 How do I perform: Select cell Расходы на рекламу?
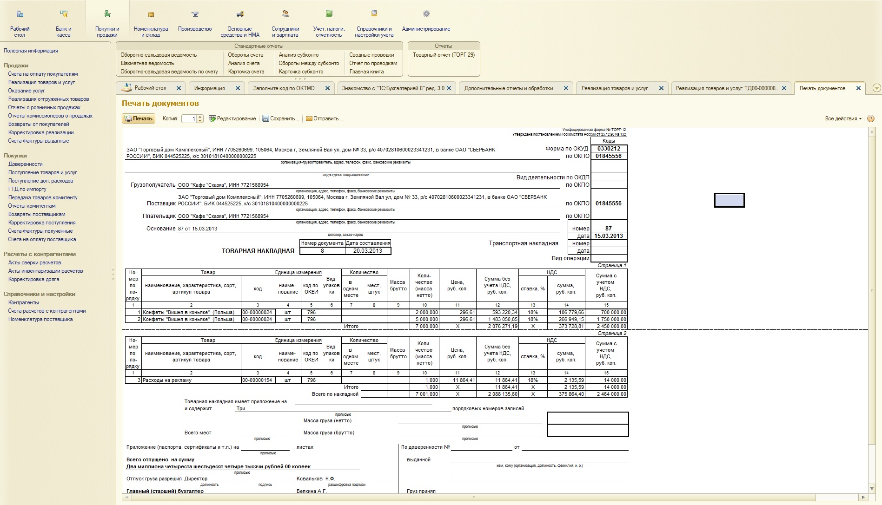[191, 380]
